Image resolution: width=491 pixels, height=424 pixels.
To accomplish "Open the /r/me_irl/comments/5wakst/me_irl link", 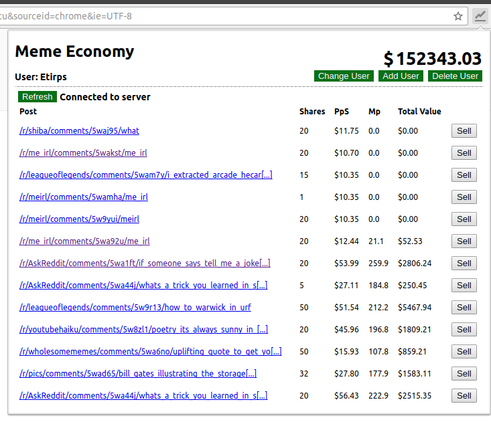I will click(x=83, y=153).
